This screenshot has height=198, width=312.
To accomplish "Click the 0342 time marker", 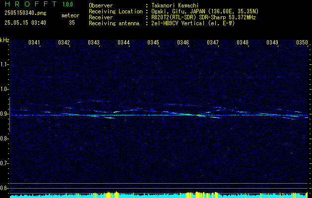I will (64, 43).
